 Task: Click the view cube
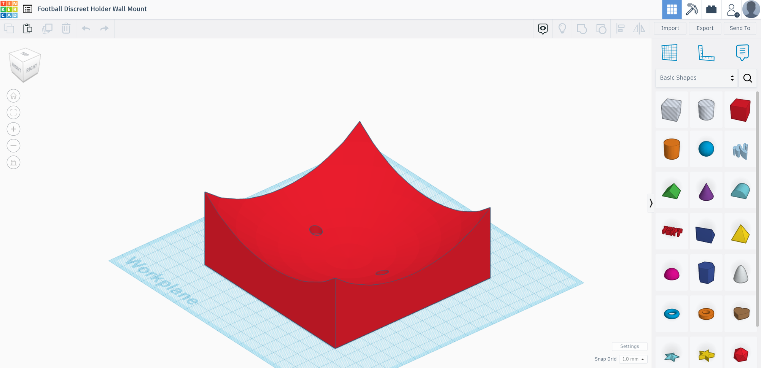25,65
